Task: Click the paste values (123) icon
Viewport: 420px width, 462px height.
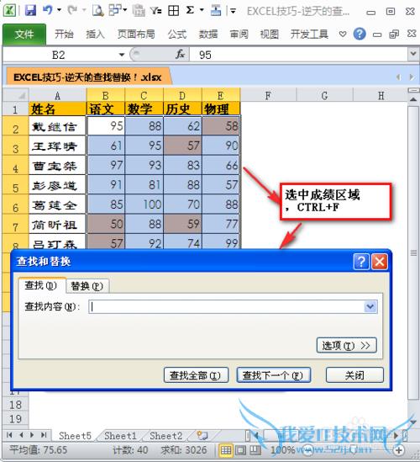Action: (x=139, y=11)
